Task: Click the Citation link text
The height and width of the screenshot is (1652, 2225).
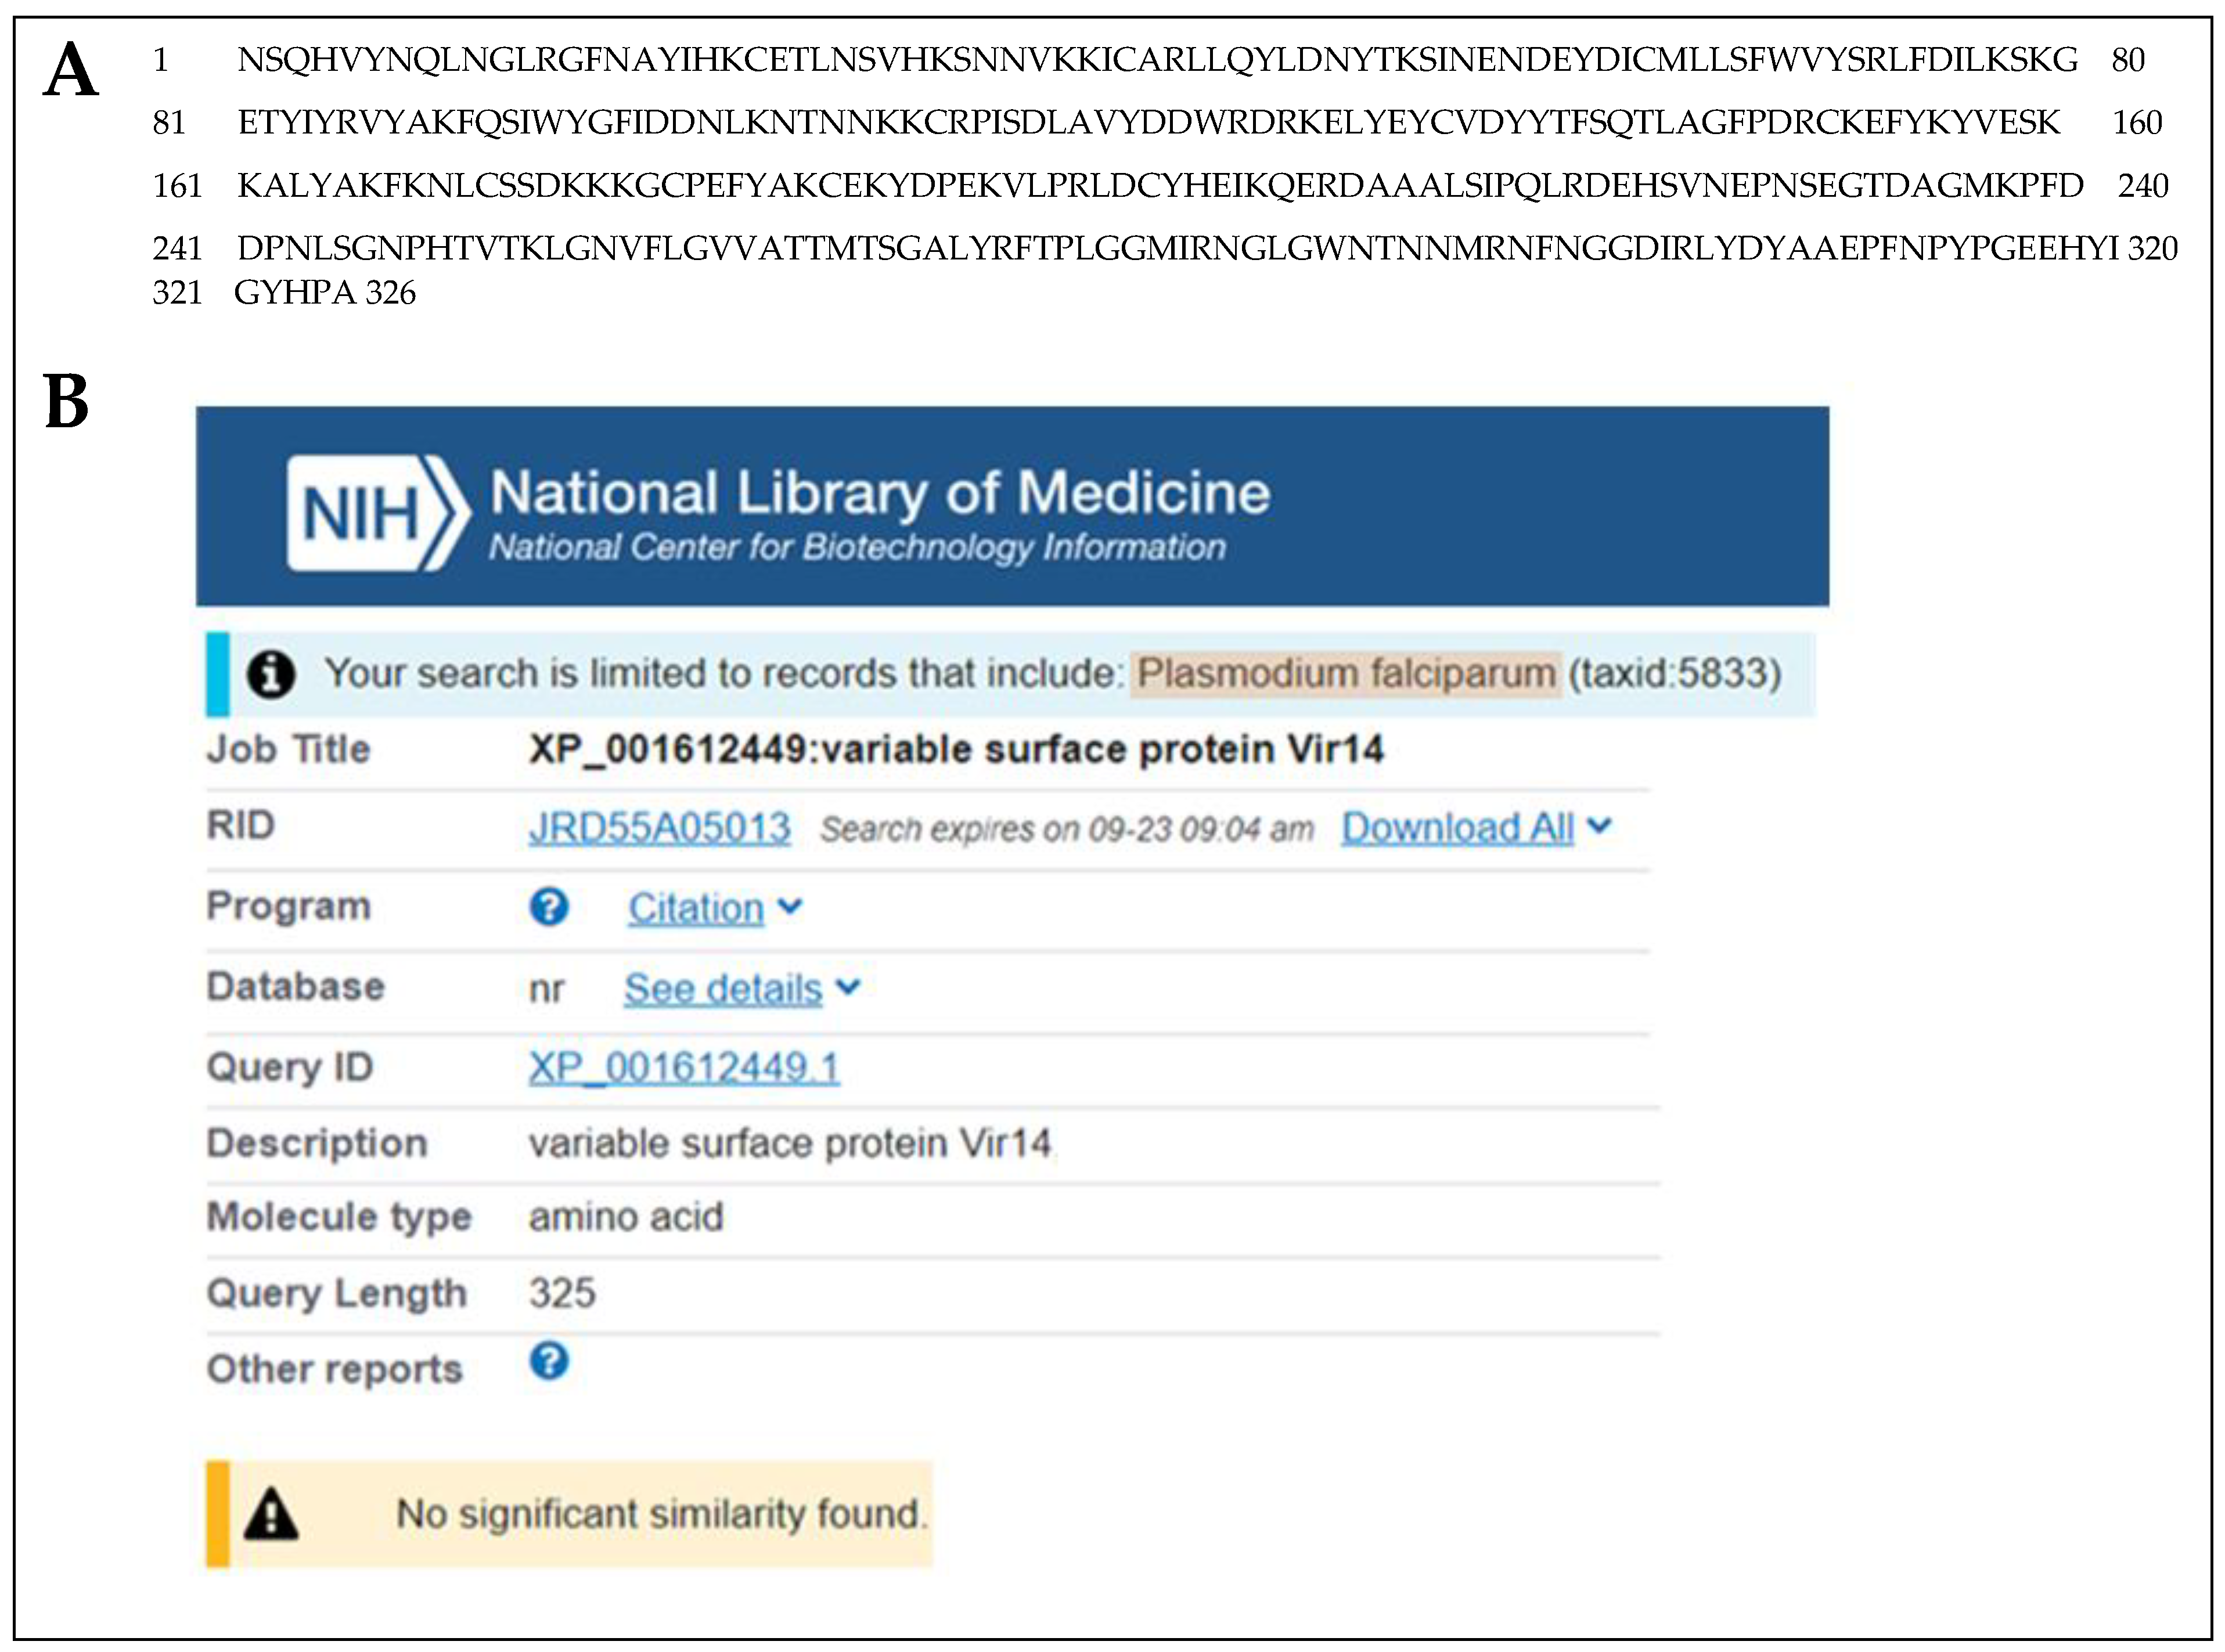Action: click(x=695, y=908)
